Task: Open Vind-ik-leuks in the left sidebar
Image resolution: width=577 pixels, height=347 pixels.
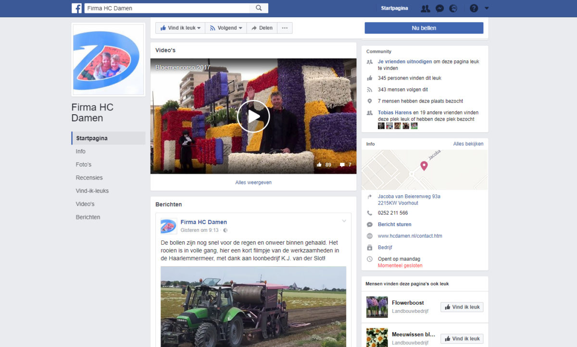Action: coord(92,191)
